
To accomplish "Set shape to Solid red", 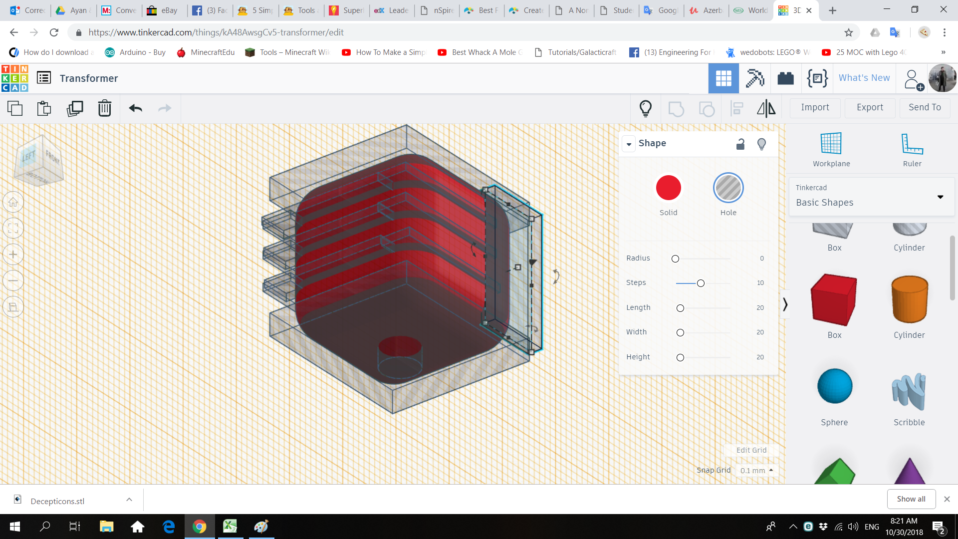I will 668,188.
